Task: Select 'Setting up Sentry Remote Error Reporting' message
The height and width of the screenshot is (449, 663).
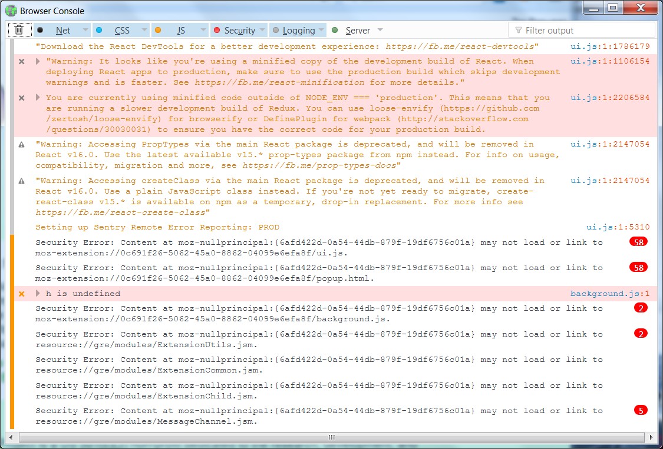Action: point(157,227)
